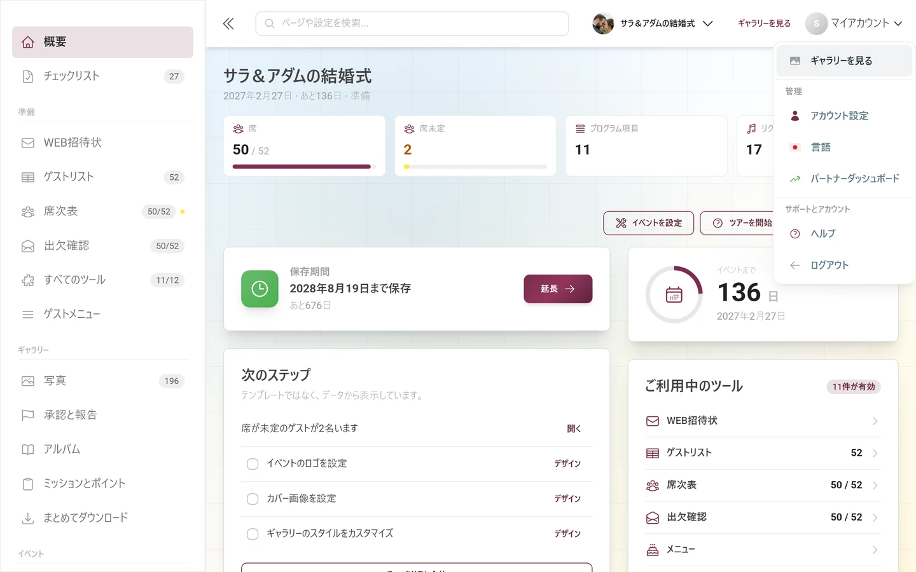Click the green clock icon in 保存期間 card
This screenshot has width=916, height=572.
coord(260,289)
